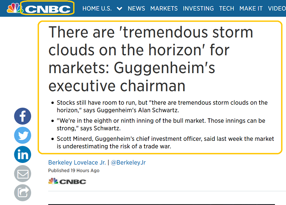The width and height of the screenshot is (286, 205).
Task: Click the article headline about storm clouds
Action: pos(151,59)
